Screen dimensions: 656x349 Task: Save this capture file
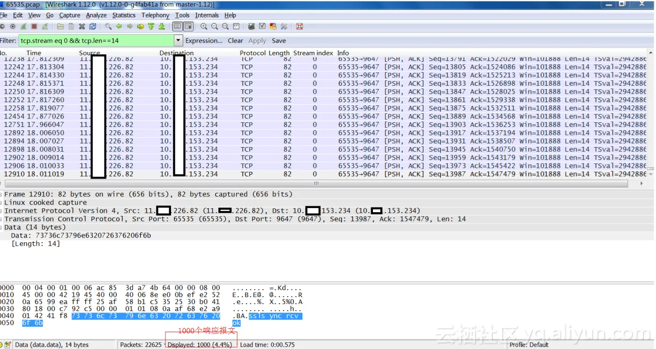tap(71, 27)
